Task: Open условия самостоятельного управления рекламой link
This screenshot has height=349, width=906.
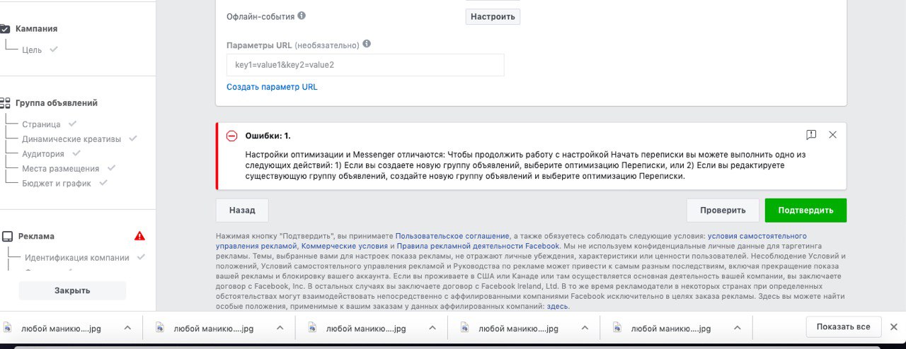Action: 757,236
